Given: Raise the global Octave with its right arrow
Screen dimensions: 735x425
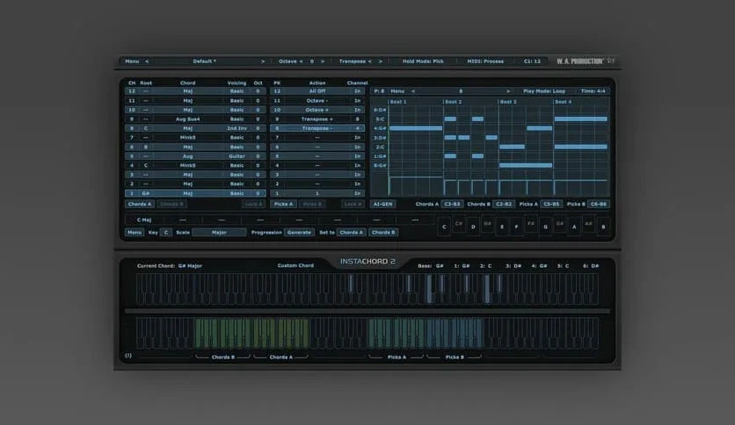Looking at the screenshot, I should [323, 61].
